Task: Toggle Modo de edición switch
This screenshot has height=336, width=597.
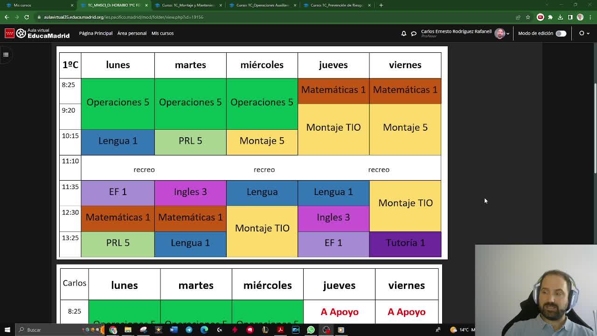Action: click(561, 34)
